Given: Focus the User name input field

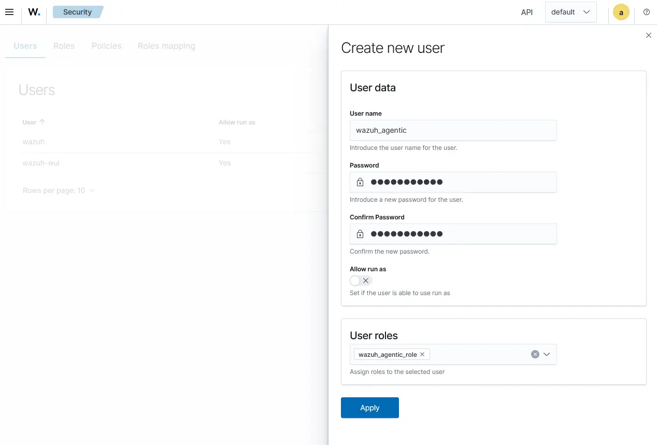Looking at the screenshot, I should [x=453, y=130].
